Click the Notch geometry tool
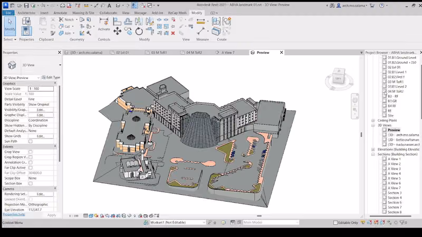 [66, 19]
